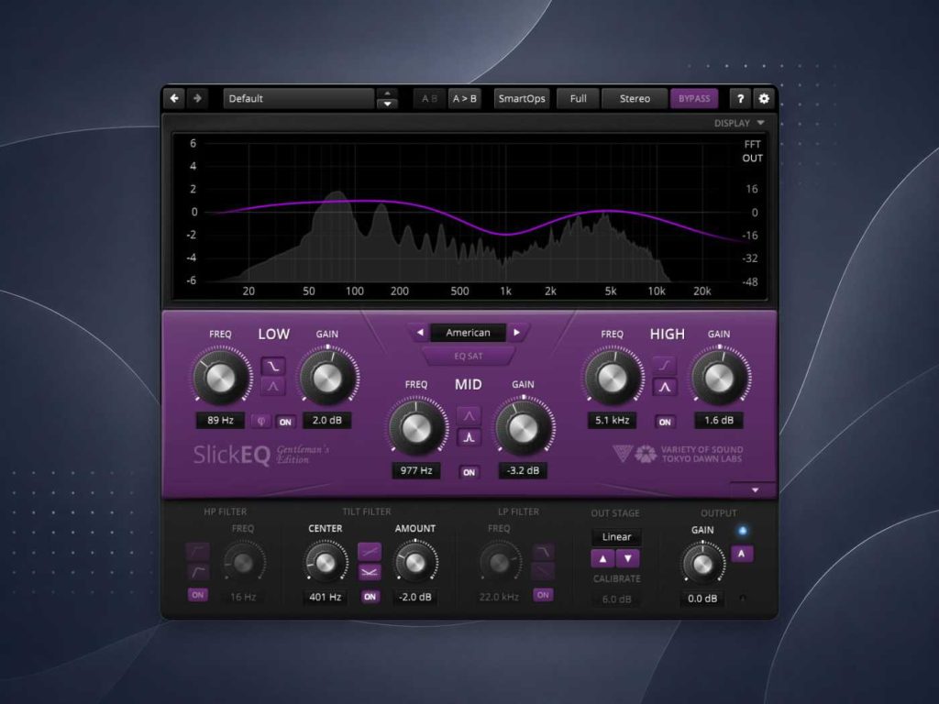This screenshot has height=704, width=939.
Task: Click the A > B copy button
Action: tap(464, 99)
